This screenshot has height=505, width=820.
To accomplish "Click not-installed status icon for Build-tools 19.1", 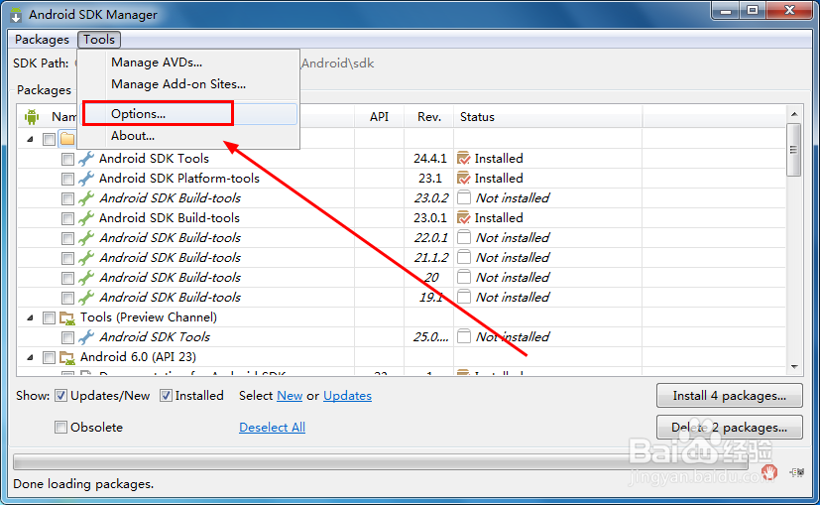I will coord(463,298).
